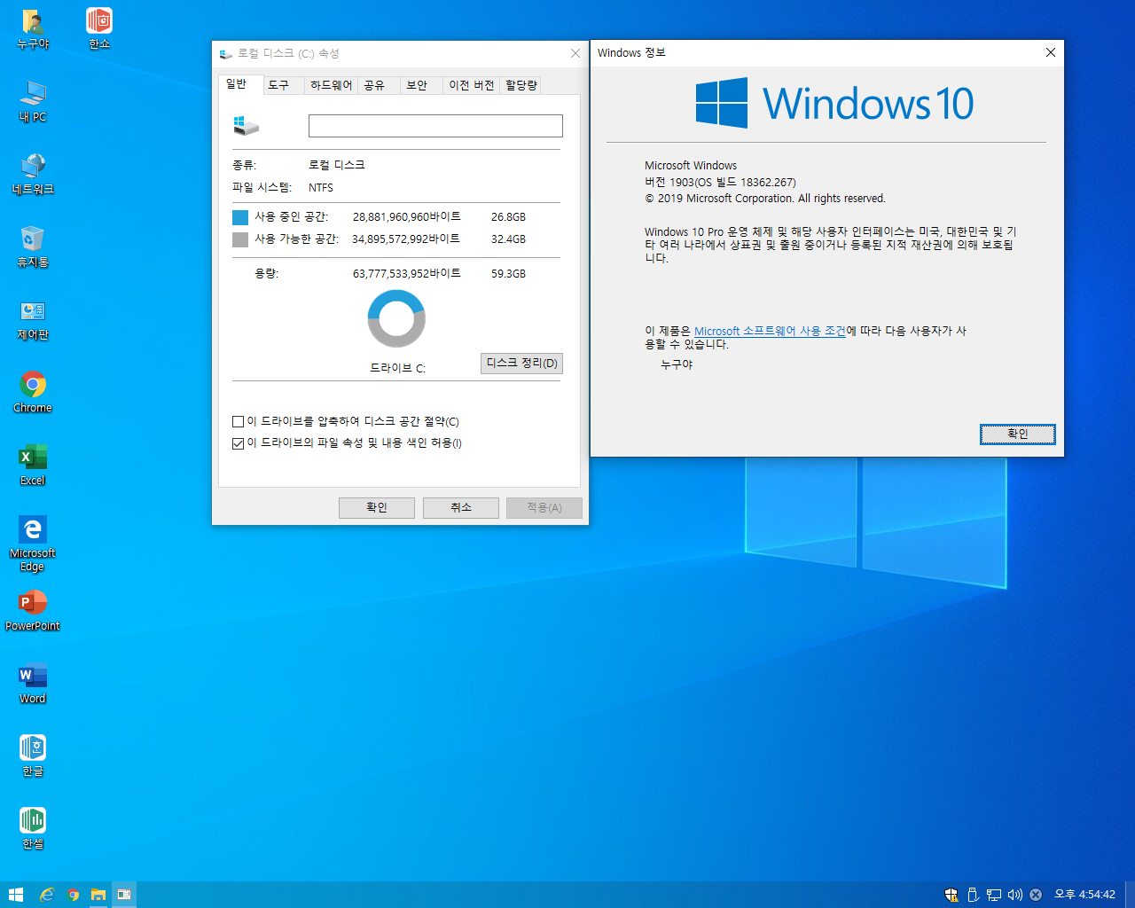Open the 휴지통 recycle bin icon
The height and width of the screenshot is (908, 1135).
pos(33,247)
